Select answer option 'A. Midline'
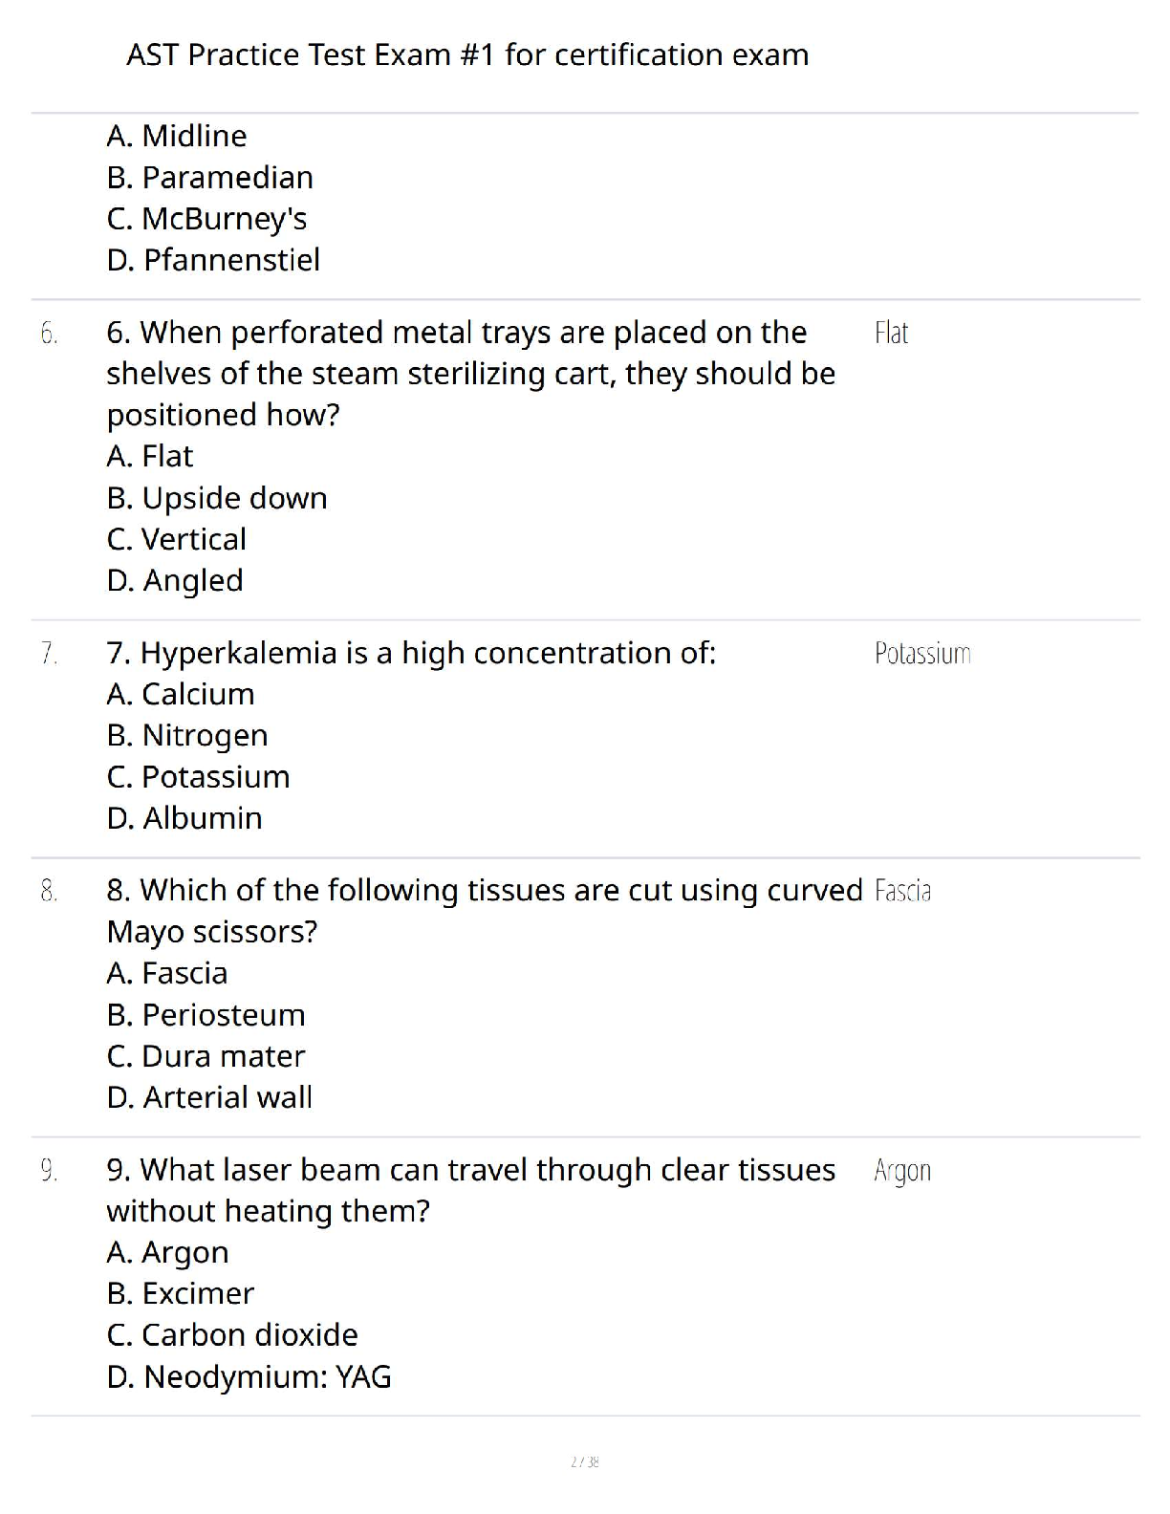 [177, 137]
